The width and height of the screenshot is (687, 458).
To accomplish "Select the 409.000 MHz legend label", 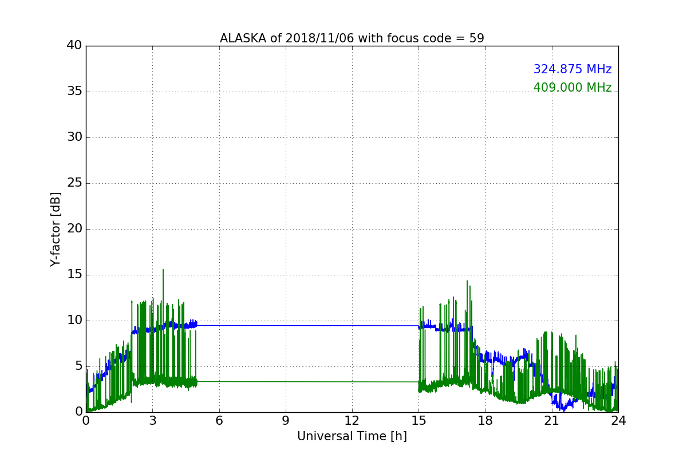I will [572, 88].
